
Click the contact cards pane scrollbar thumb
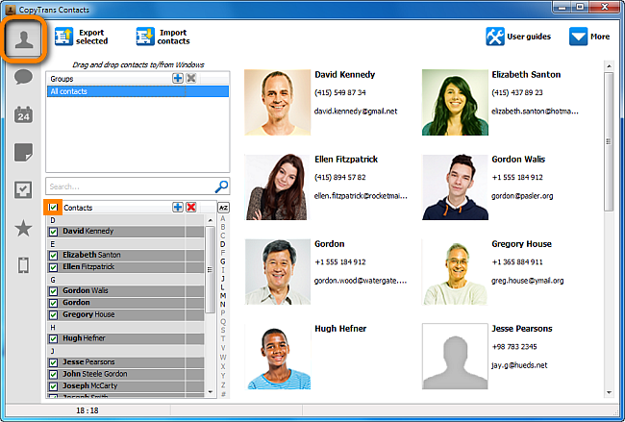point(609,141)
